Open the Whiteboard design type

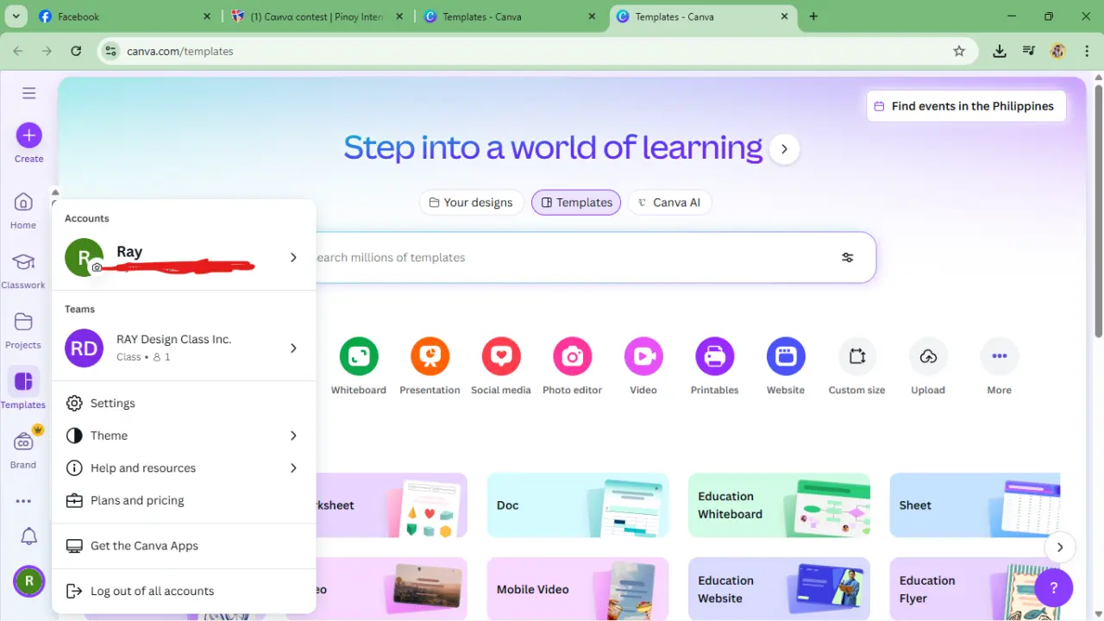coord(359,367)
